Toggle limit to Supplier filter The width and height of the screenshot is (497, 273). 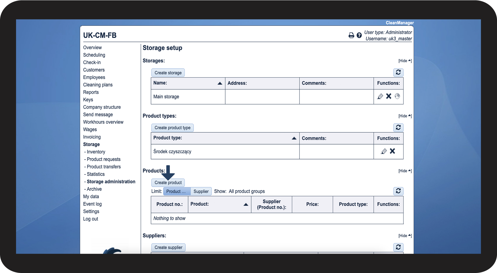201,191
